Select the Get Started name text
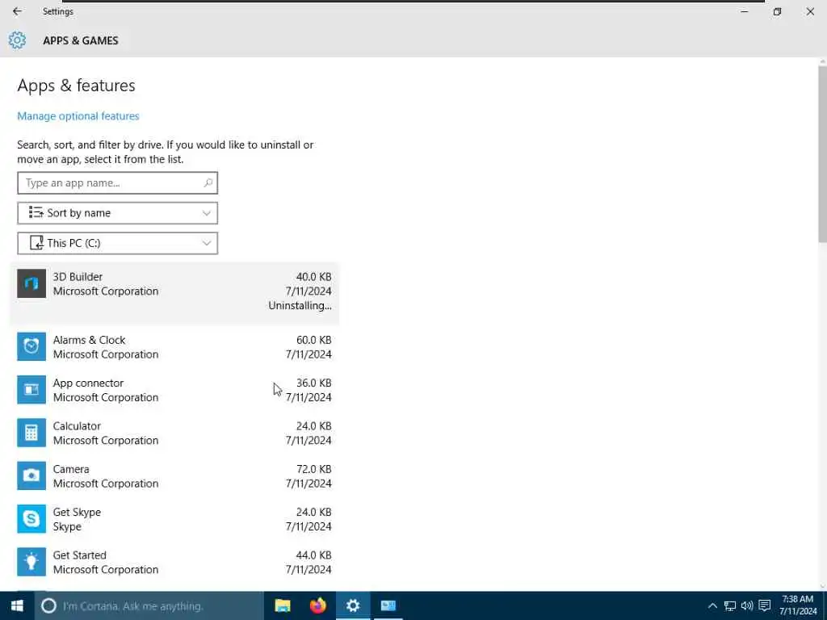Image resolution: width=827 pixels, height=620 pixels. [x=79, y=555]
